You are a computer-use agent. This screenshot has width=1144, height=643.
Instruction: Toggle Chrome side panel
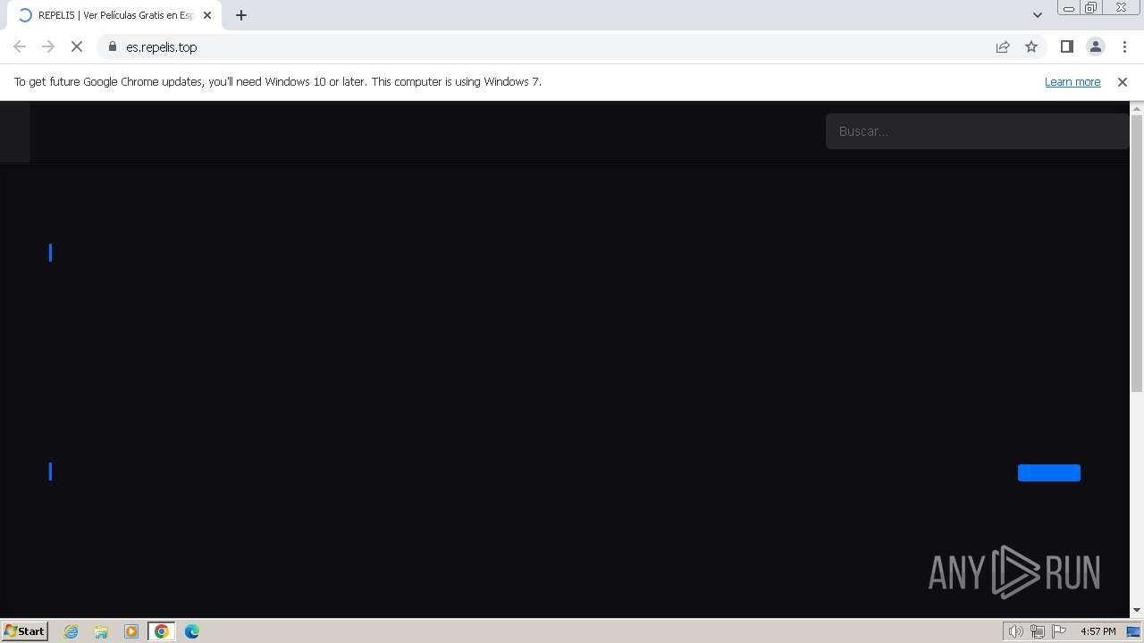click(1066, 47)
